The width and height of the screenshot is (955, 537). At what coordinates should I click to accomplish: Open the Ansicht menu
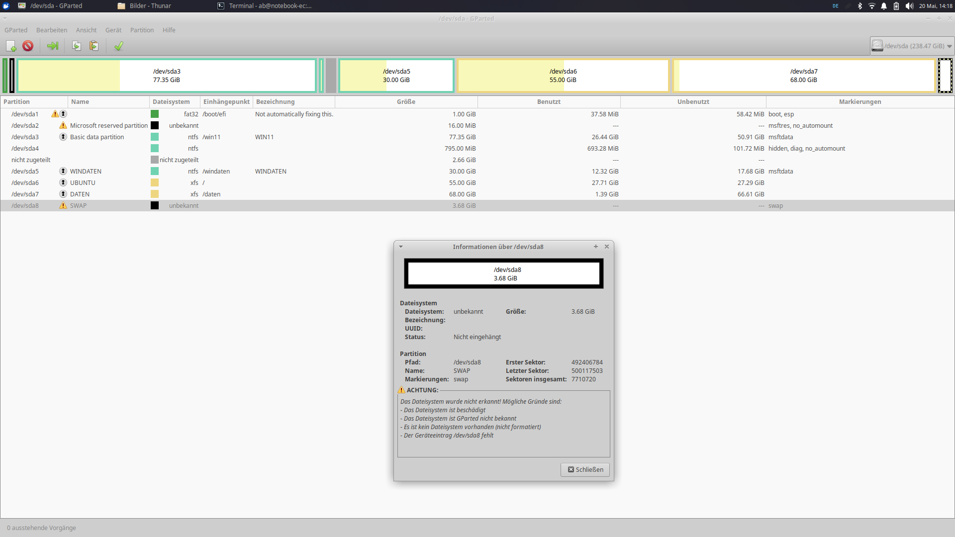point(86,30)
